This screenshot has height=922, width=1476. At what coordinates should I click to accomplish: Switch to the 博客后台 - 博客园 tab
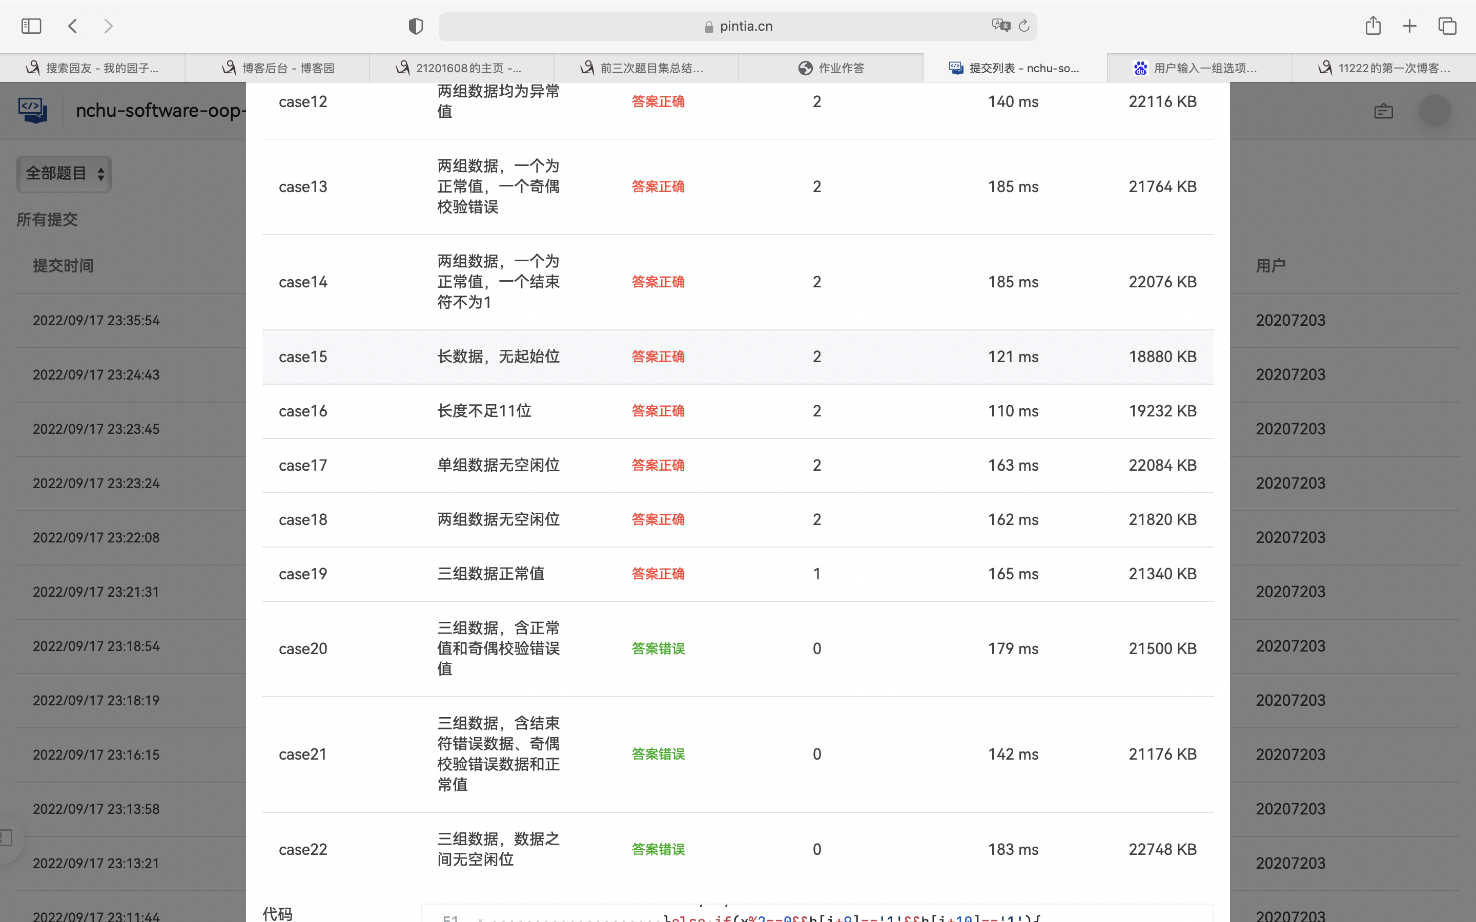[x=278, y=68]
